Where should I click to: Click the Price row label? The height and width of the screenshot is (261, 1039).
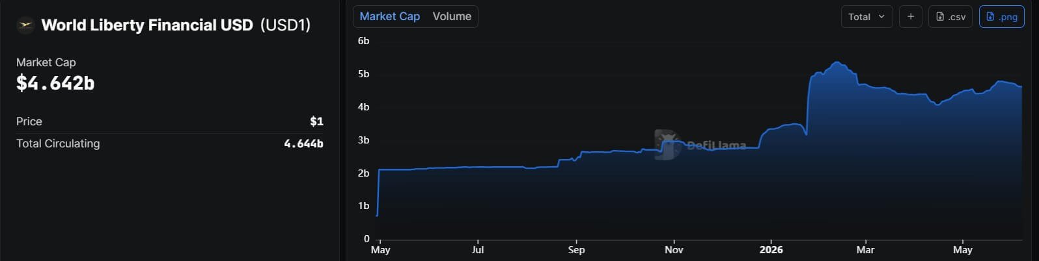pyautogui.click(x=29, y=121)
